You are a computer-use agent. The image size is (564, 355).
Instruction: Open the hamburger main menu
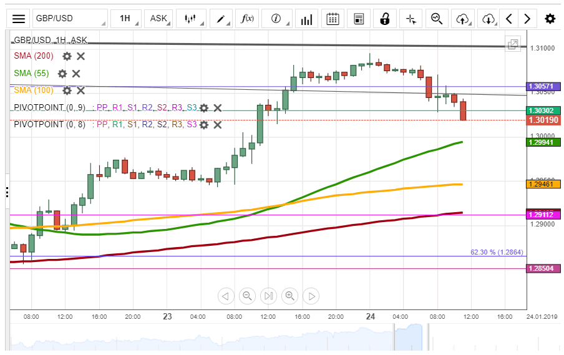[x=19, y=19]
